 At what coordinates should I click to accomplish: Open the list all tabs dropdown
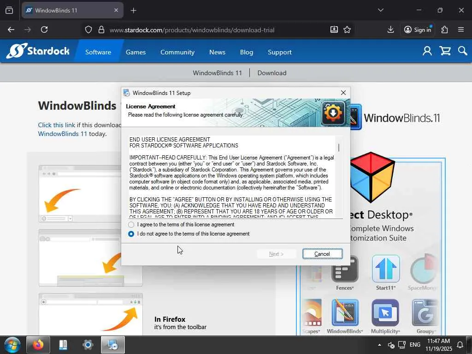click(381, 10)
